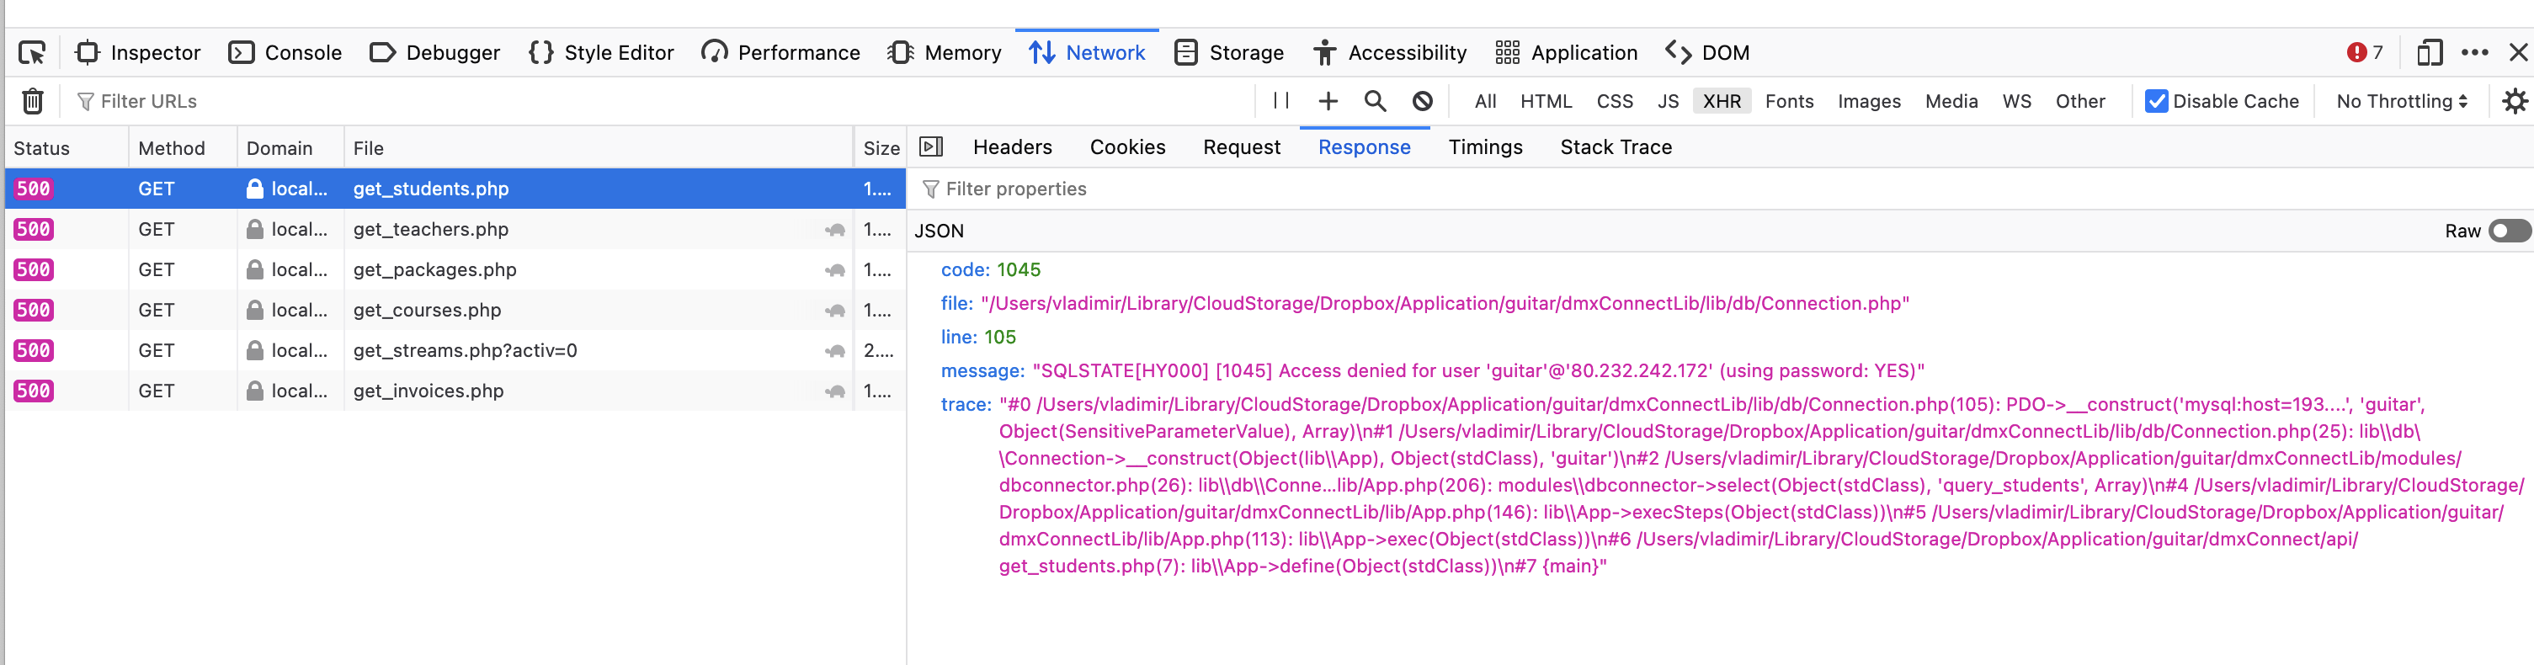This screenshot has height=665, width=2534.
Task: Select the get_teachers.php request row
Action: 431,229
